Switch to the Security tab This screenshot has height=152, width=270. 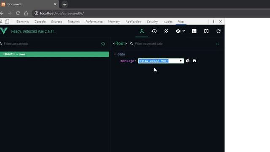point(152,22)
